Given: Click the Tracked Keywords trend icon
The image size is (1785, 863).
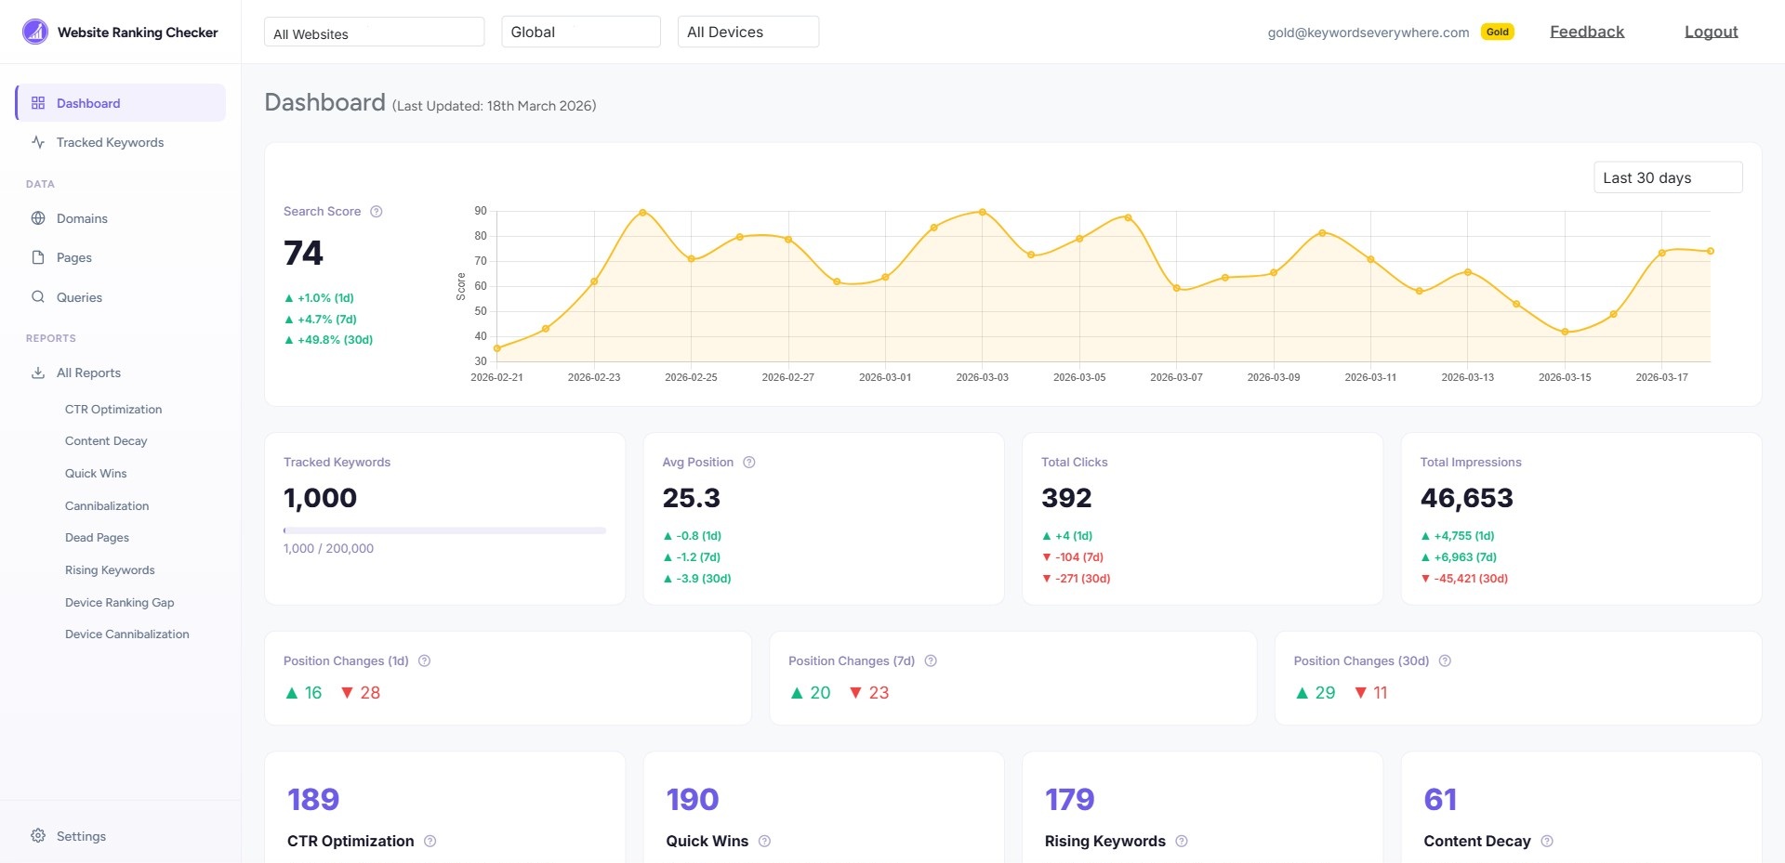Looking at the screenshot, I should tap(37, 142).
